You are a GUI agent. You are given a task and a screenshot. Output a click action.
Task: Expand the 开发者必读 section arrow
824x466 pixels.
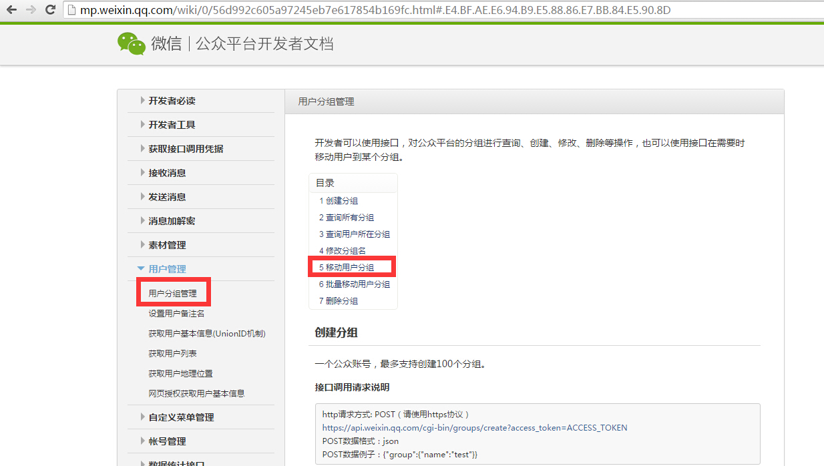click(x=142, y=100)
